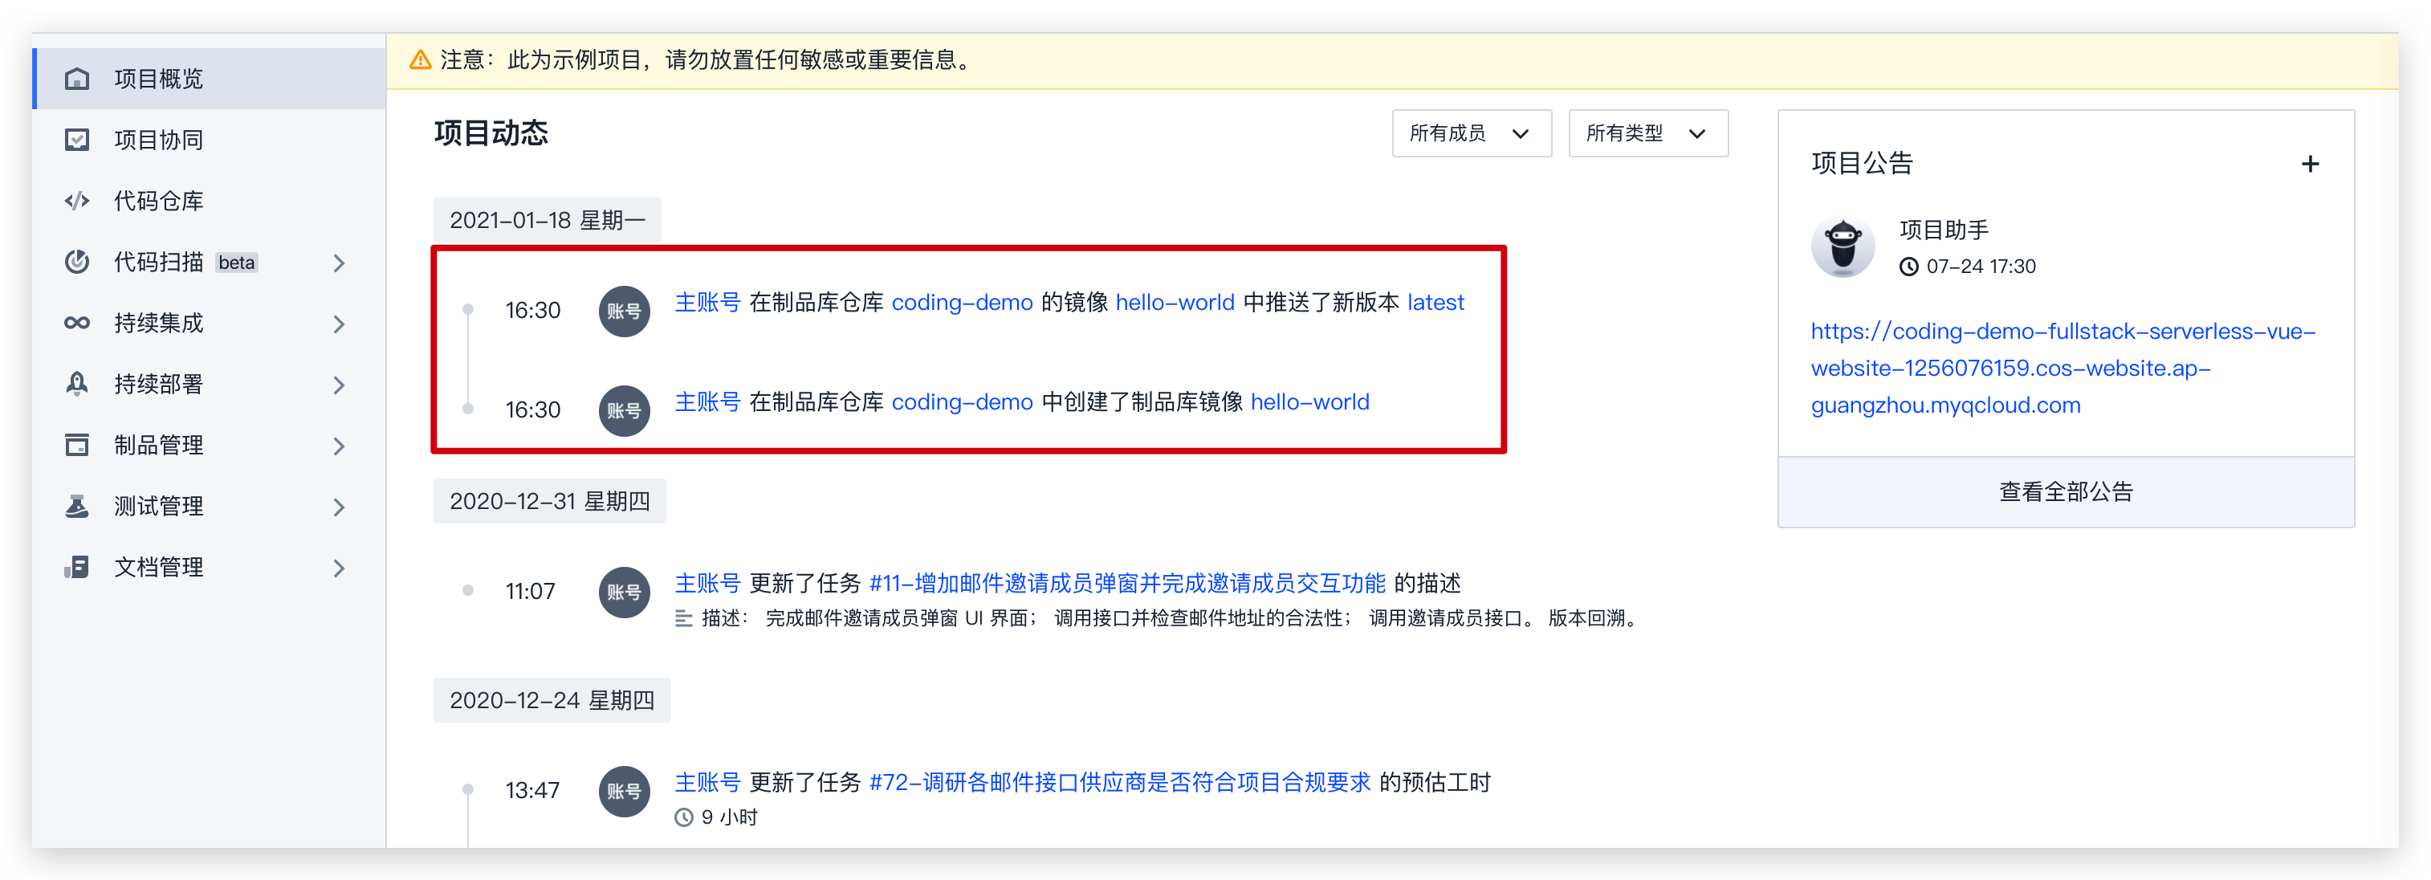The height and width of the screenshot is (880, 2431).
Task: Click coding-demo link in 创建了制品库镜像 entry
Action: [x=962, y=402]
